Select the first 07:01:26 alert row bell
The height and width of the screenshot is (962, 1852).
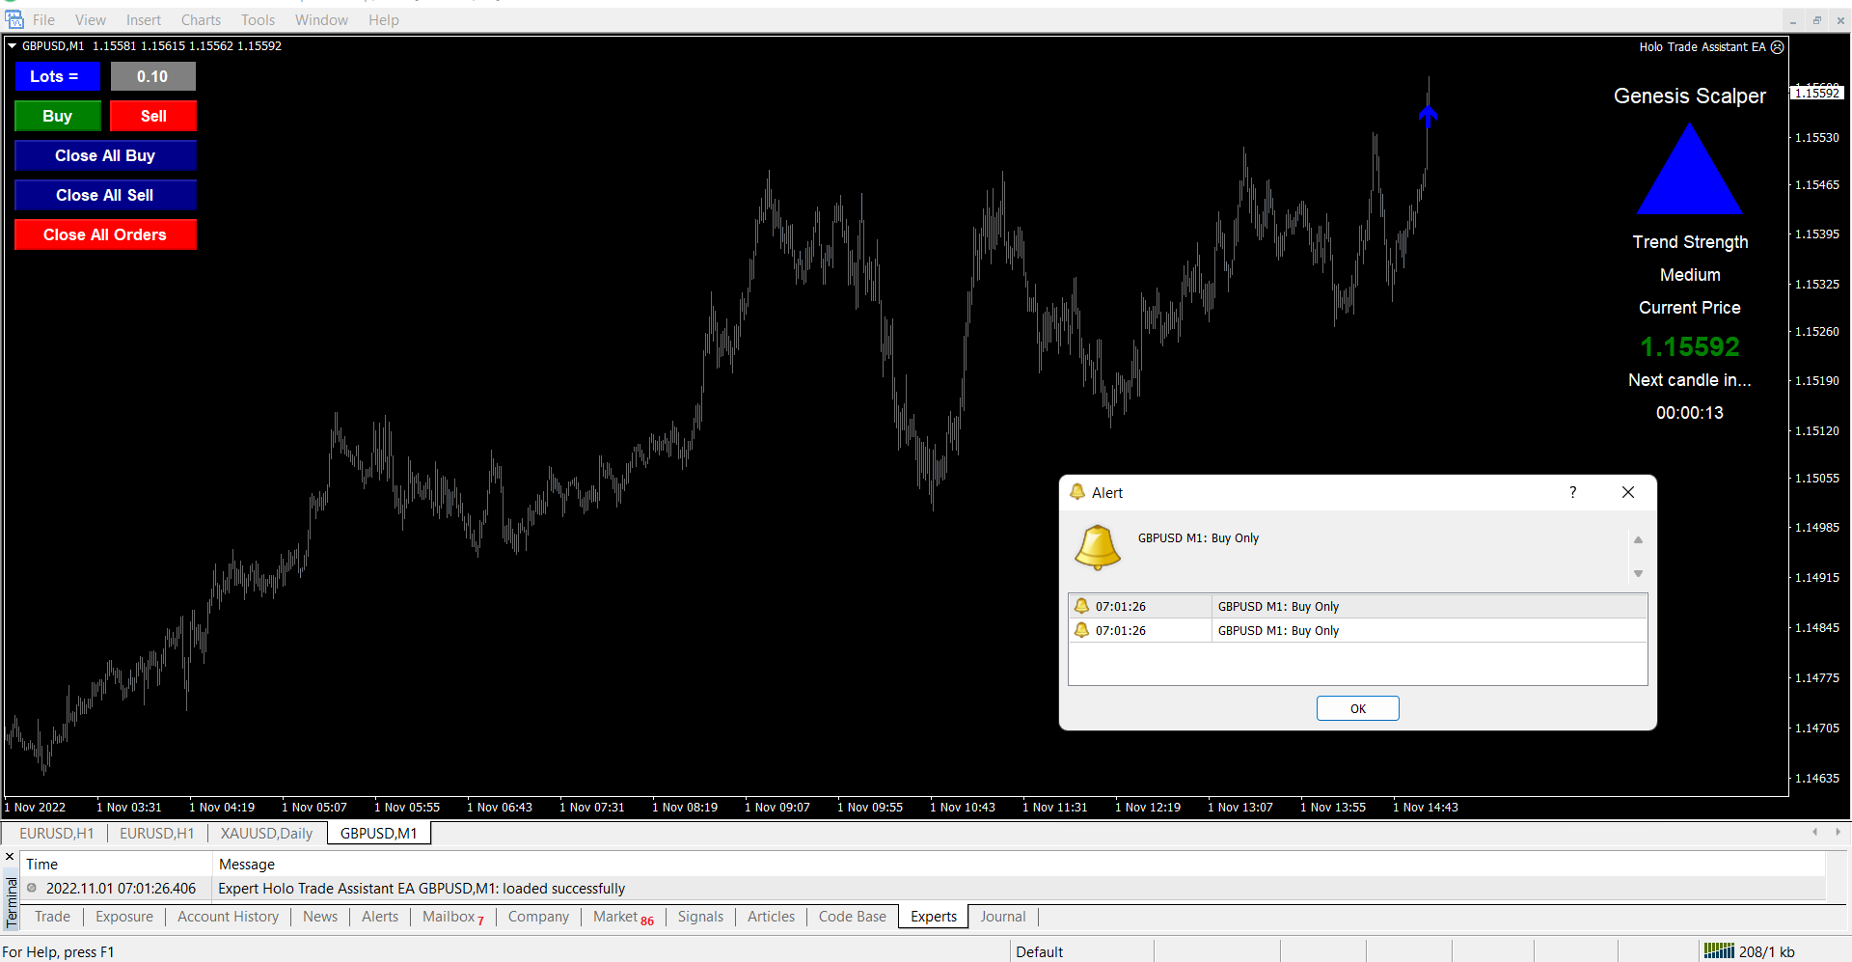(x=1082, y=606)
